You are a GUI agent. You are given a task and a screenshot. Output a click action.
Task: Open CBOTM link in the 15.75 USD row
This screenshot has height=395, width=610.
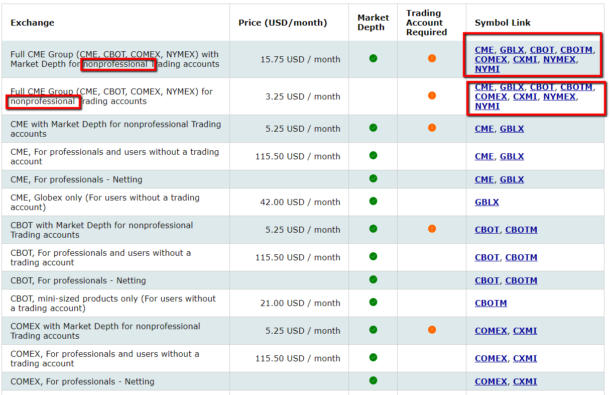coord(576,50)
